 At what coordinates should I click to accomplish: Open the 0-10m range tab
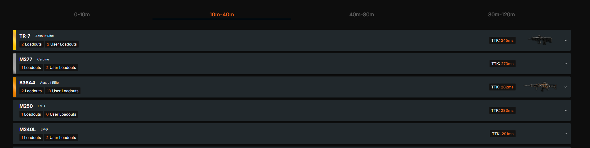(82, 15)
